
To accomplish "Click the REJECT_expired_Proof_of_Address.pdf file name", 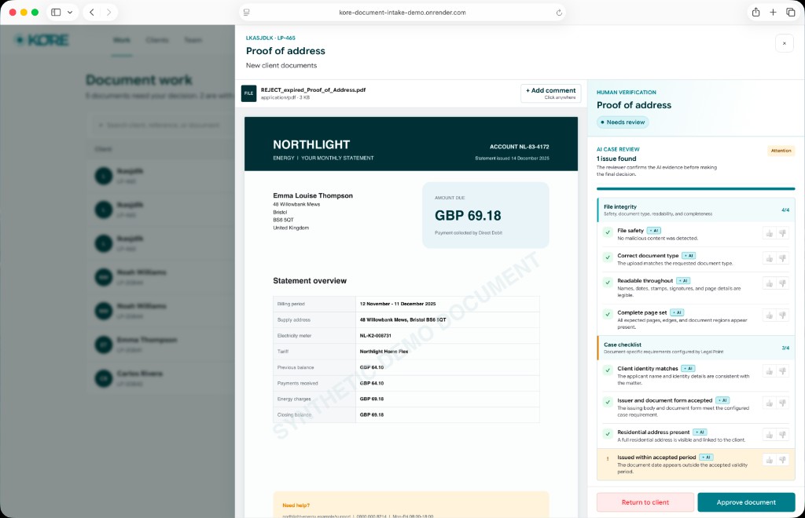I will pyautogui.click(x=313, y=89).
